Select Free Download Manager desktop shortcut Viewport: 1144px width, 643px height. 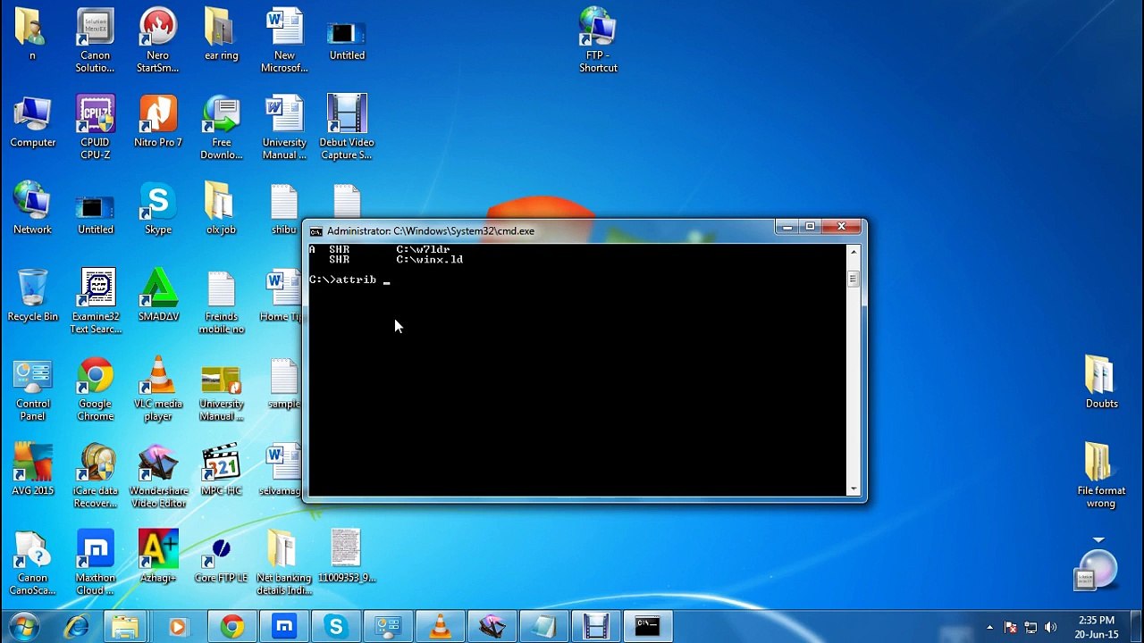(x=221, y=128)
